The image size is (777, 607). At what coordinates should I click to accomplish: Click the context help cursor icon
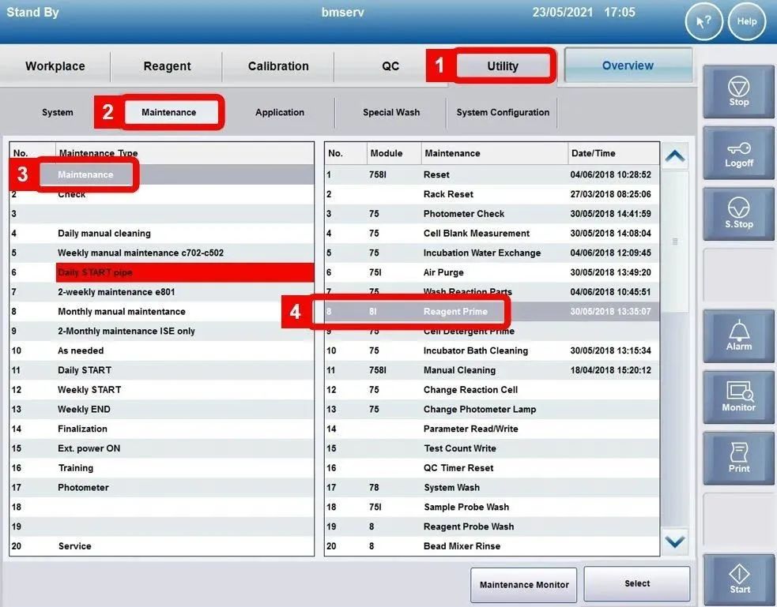tap(703, 22)
